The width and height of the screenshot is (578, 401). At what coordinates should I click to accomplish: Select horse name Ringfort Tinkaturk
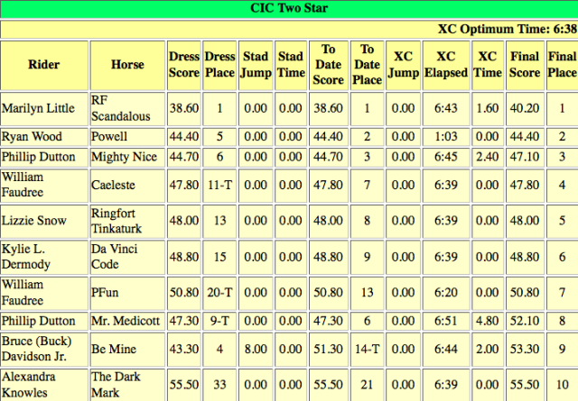click(x=117, y=221)
